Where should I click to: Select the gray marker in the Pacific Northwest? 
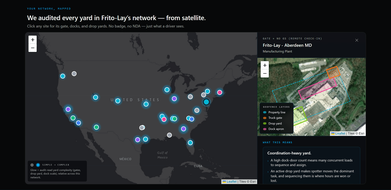[74, 74]
